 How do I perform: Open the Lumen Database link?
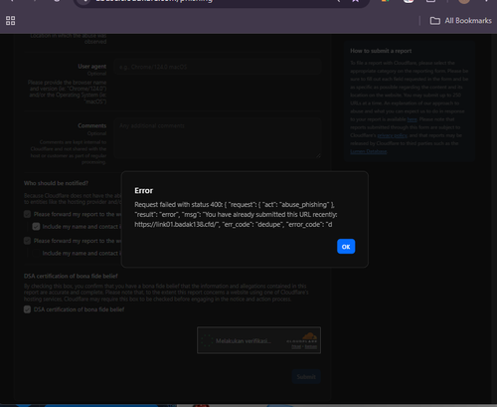(x=369, y=151)
